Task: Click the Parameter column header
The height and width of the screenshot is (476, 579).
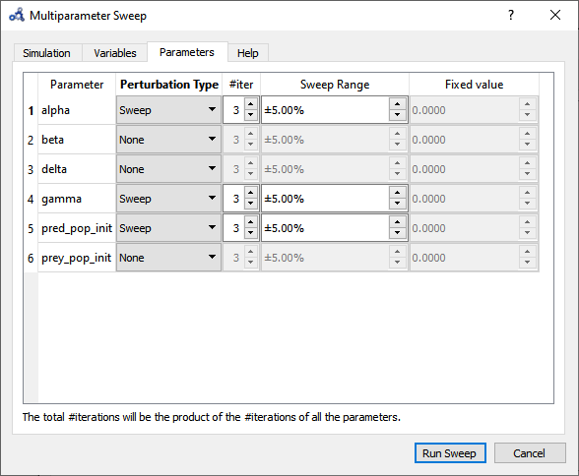Action: [x=77, y=85]
